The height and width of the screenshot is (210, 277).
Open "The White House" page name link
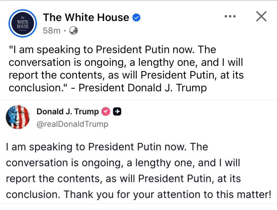[x=86, y=18]
